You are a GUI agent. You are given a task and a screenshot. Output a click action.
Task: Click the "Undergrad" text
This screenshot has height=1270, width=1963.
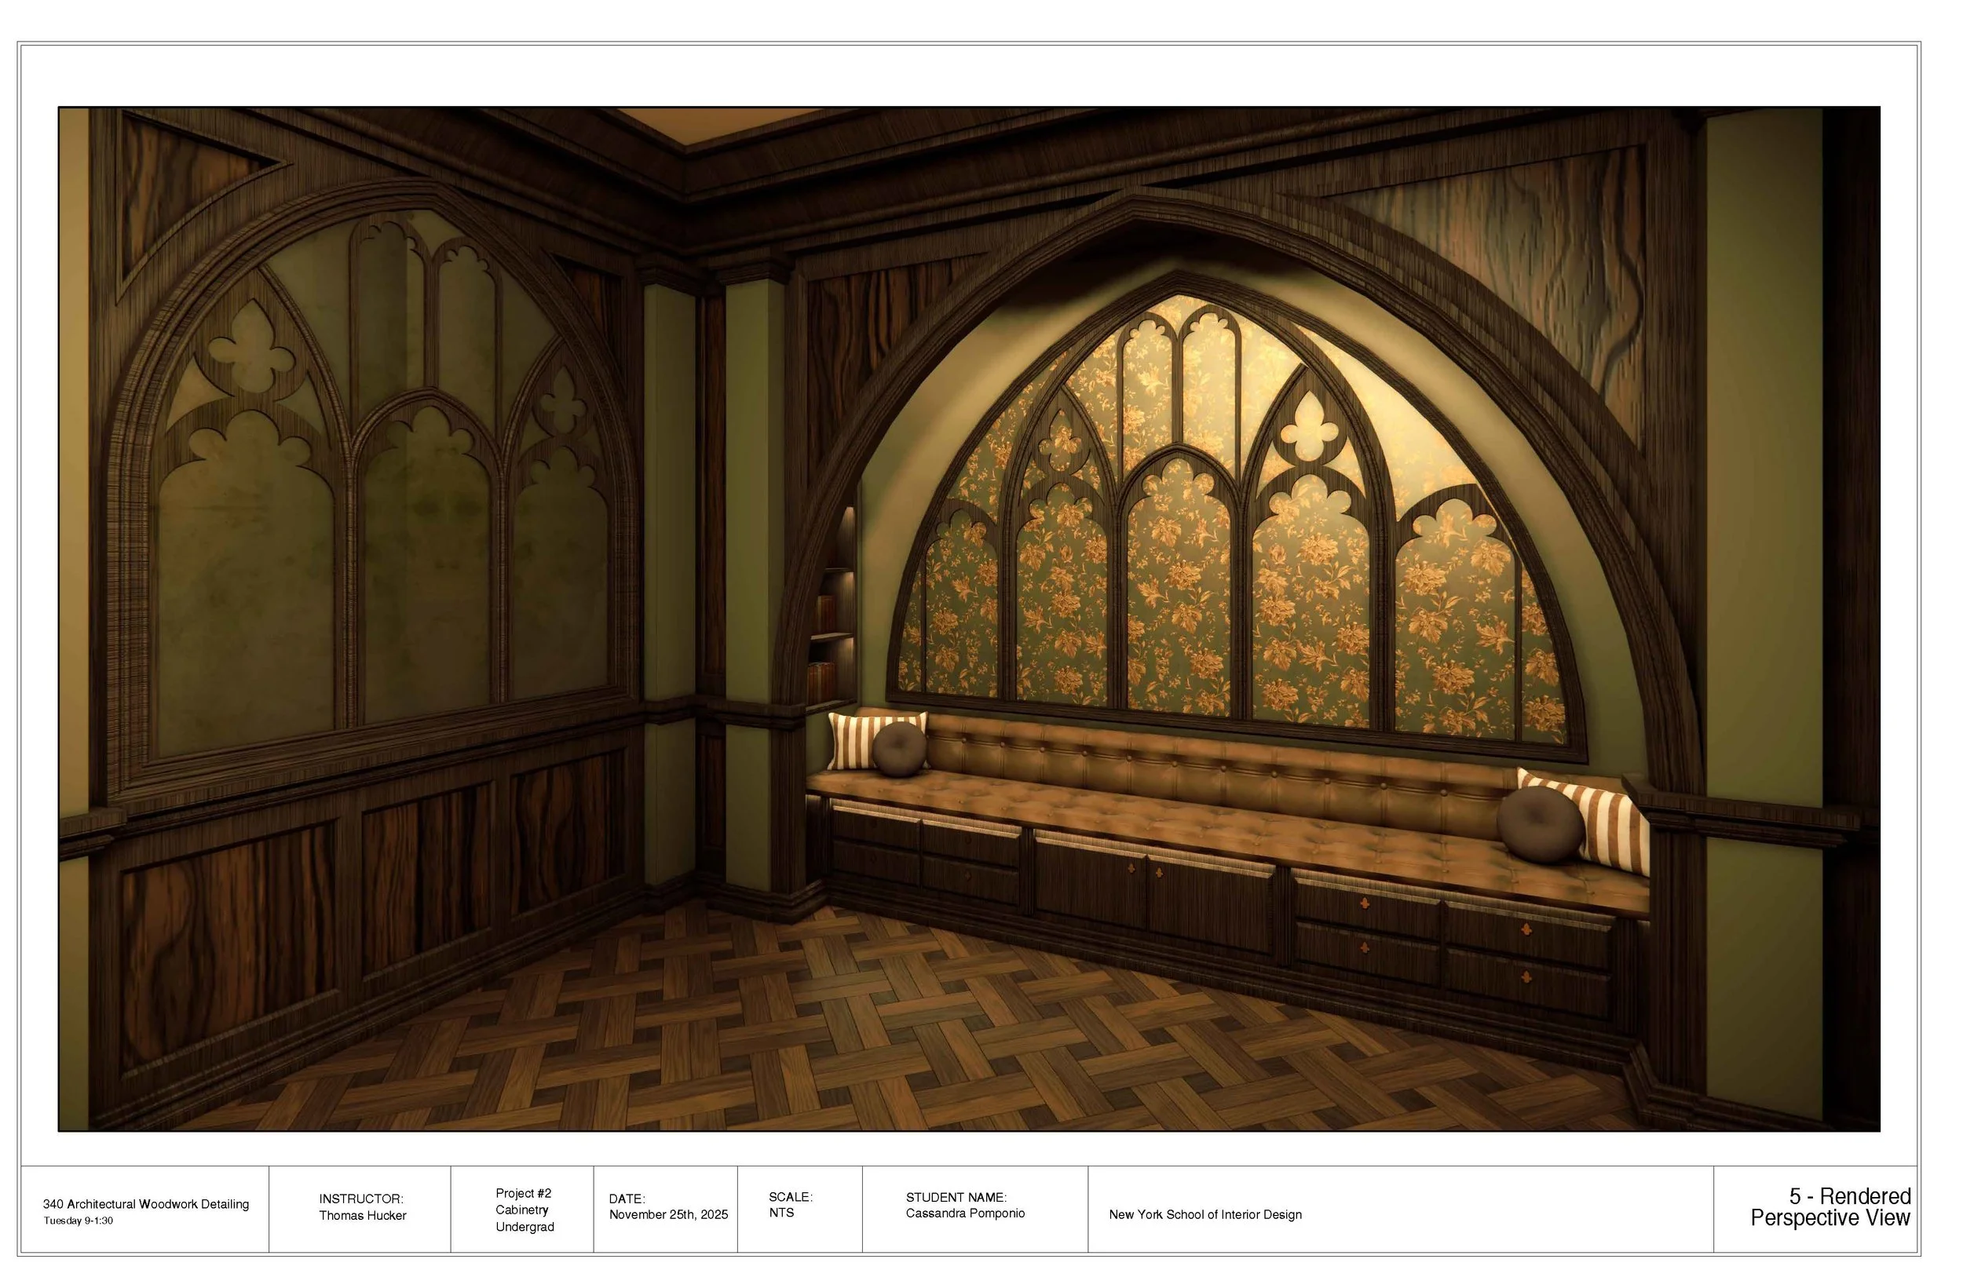point(525,1227)
